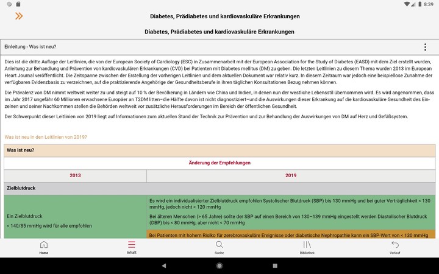Tap the 2013 column header
The width and height of the screenshot is (439, 274).
coord(75,175)
